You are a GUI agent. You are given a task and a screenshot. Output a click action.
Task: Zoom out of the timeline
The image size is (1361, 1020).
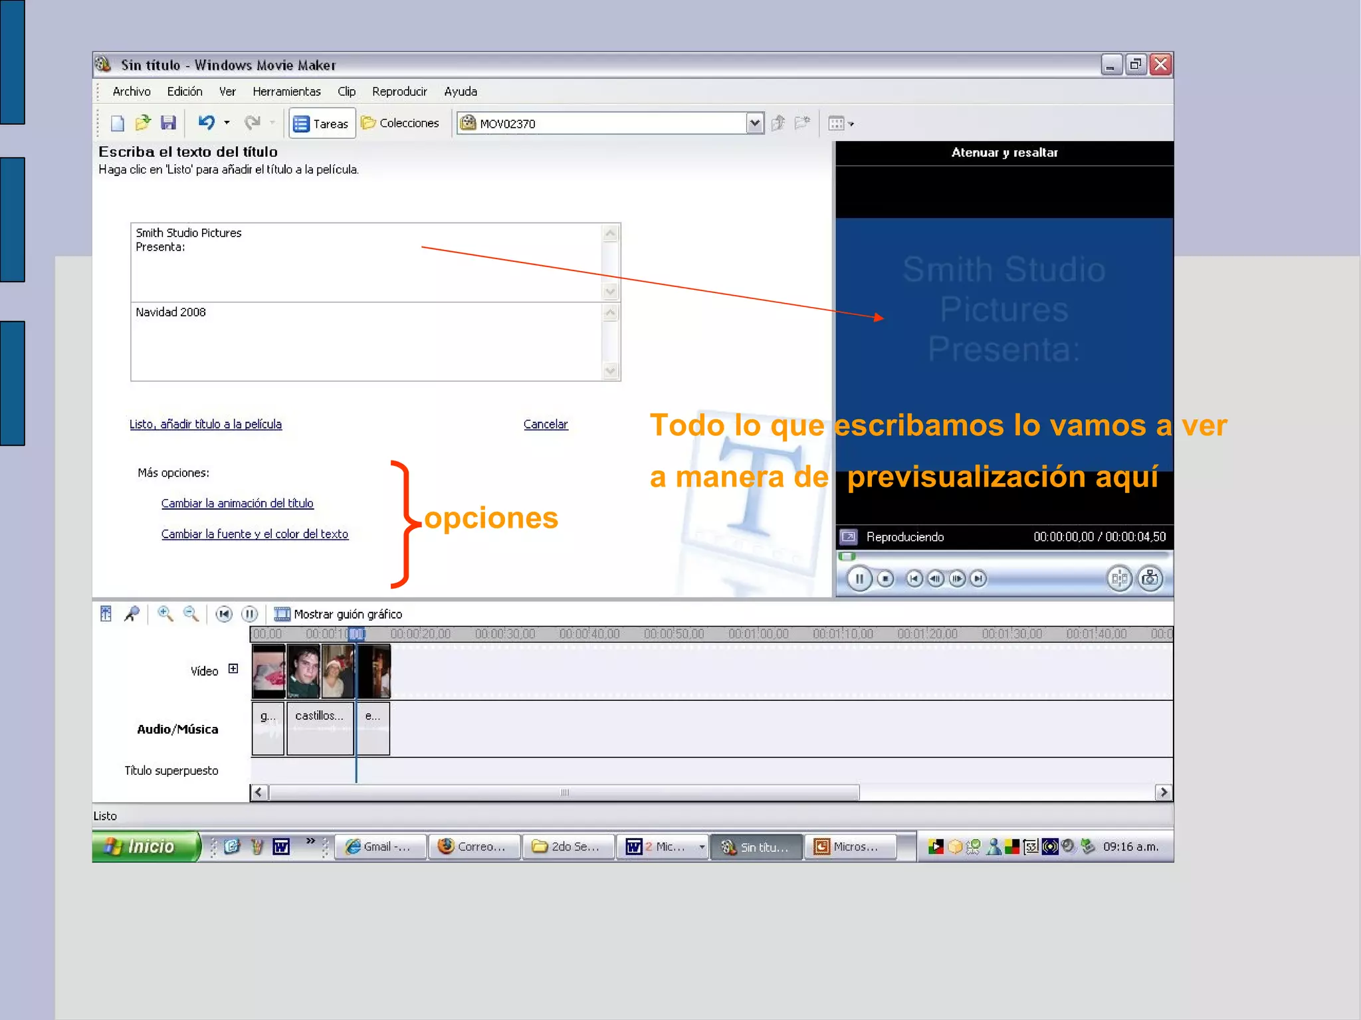coord(191,614)
